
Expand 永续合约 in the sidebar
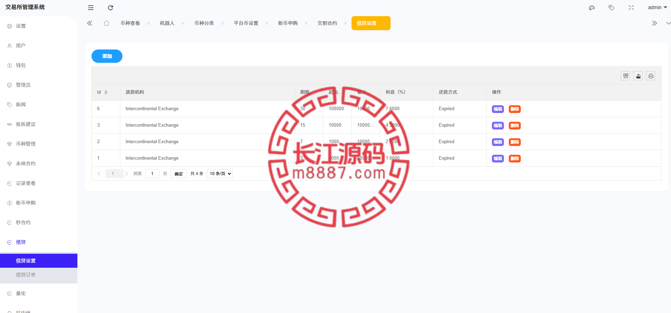[x=39, y=164]
